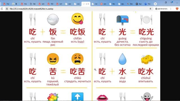Click the compound word 吃水
The image size is (180, 101).
coord(146,72)
